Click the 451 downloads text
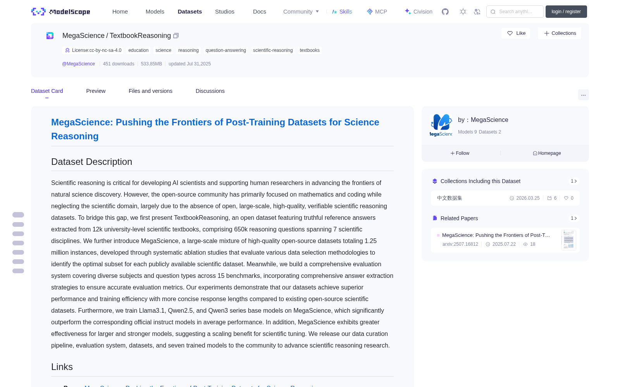This screenshot has width=620, height=387. coord(119,64)
